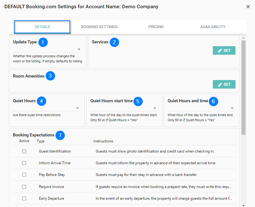Click the number 6 badge beside Quiet Hours end time
Screen dimensions: 255x207
point(213,101)
